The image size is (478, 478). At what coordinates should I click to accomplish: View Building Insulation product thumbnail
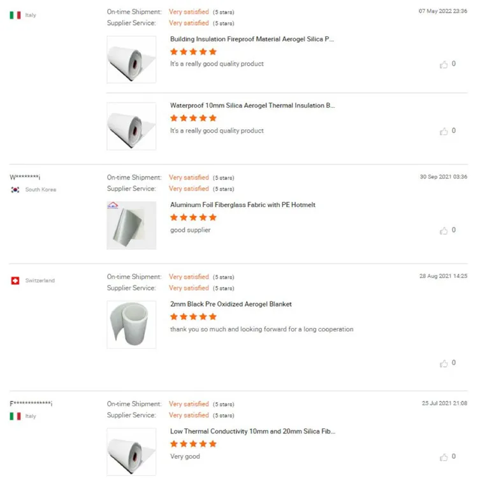click(131, 59)
